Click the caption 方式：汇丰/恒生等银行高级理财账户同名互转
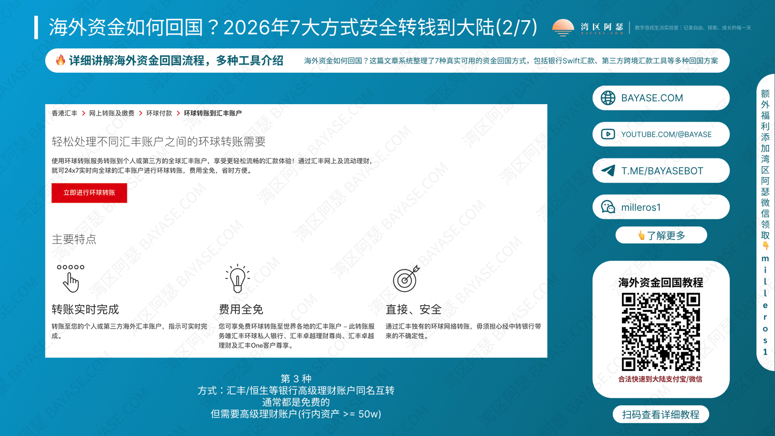 click(296, 390)
